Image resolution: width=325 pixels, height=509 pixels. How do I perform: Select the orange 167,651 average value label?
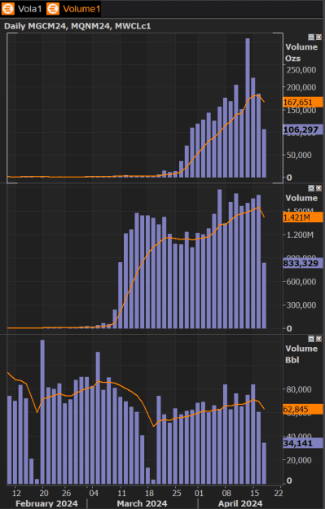click(303, 103)
